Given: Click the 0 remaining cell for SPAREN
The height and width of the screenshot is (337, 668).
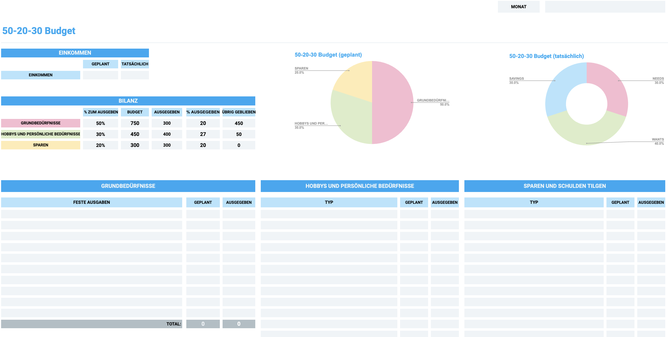Looking at the screenshot, I should [x=239, y=145].
